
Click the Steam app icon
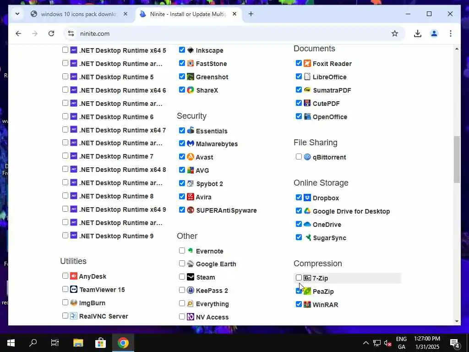tap(191, 277)
